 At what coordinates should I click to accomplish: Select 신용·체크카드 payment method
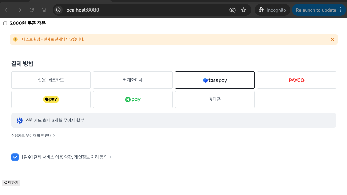coord(51,80)
